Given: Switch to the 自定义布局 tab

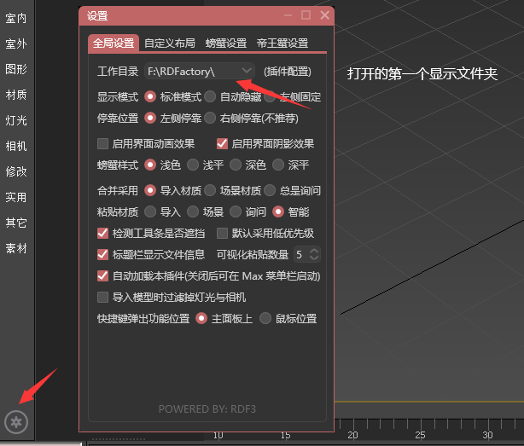Looking at the screenshot, I should coord(170,43).
